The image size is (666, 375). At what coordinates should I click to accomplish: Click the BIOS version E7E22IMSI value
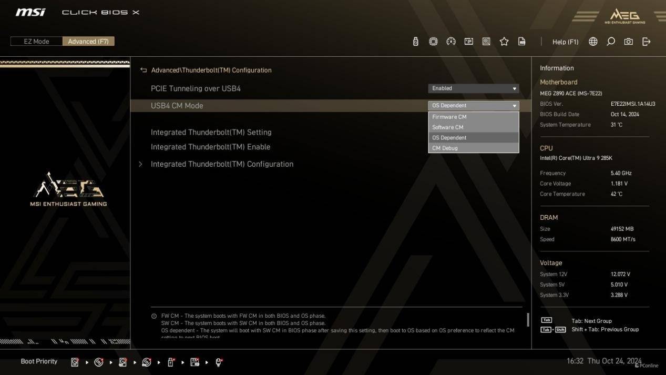(x=633, y=104)
